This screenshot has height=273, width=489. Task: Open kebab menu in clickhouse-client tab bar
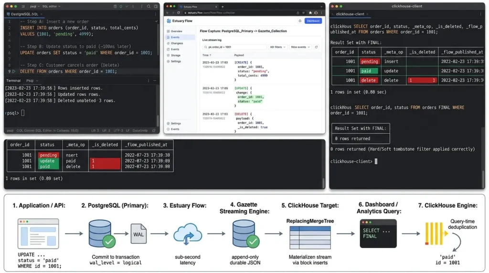(x=480, y=14)
